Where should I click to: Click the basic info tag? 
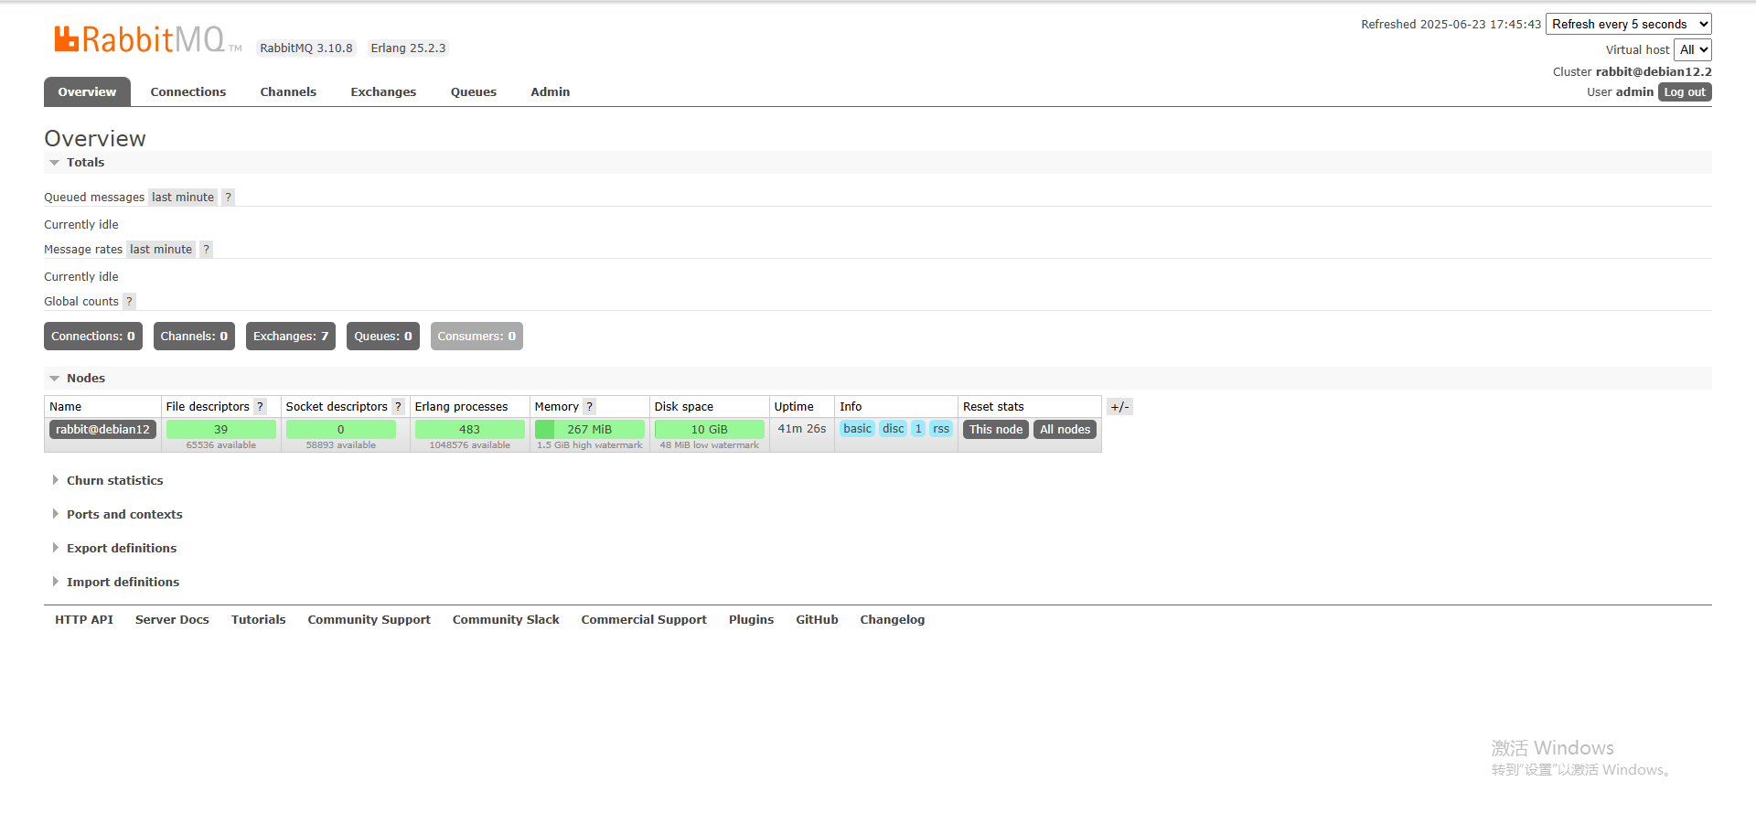click(858, 428)
